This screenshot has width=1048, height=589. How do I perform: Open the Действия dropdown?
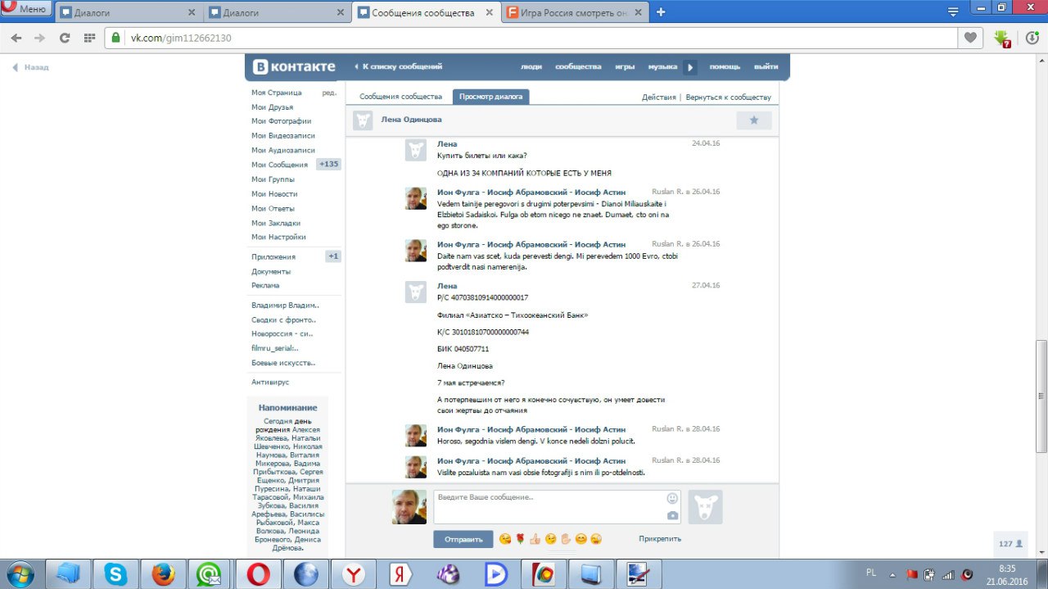click(x=658, y=97)
